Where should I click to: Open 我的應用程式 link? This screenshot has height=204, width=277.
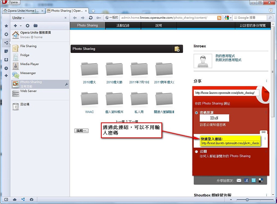click(225, 56)
